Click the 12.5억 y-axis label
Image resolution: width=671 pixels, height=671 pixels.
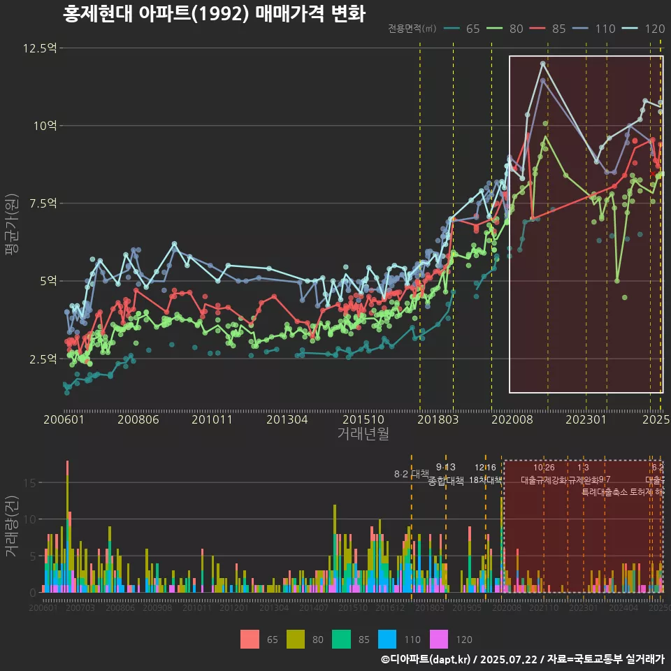40,48
